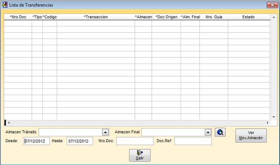This screenshot has height=165, width=280.
Task: Sort by Alm. Final column header
Action: coord(190,17)
